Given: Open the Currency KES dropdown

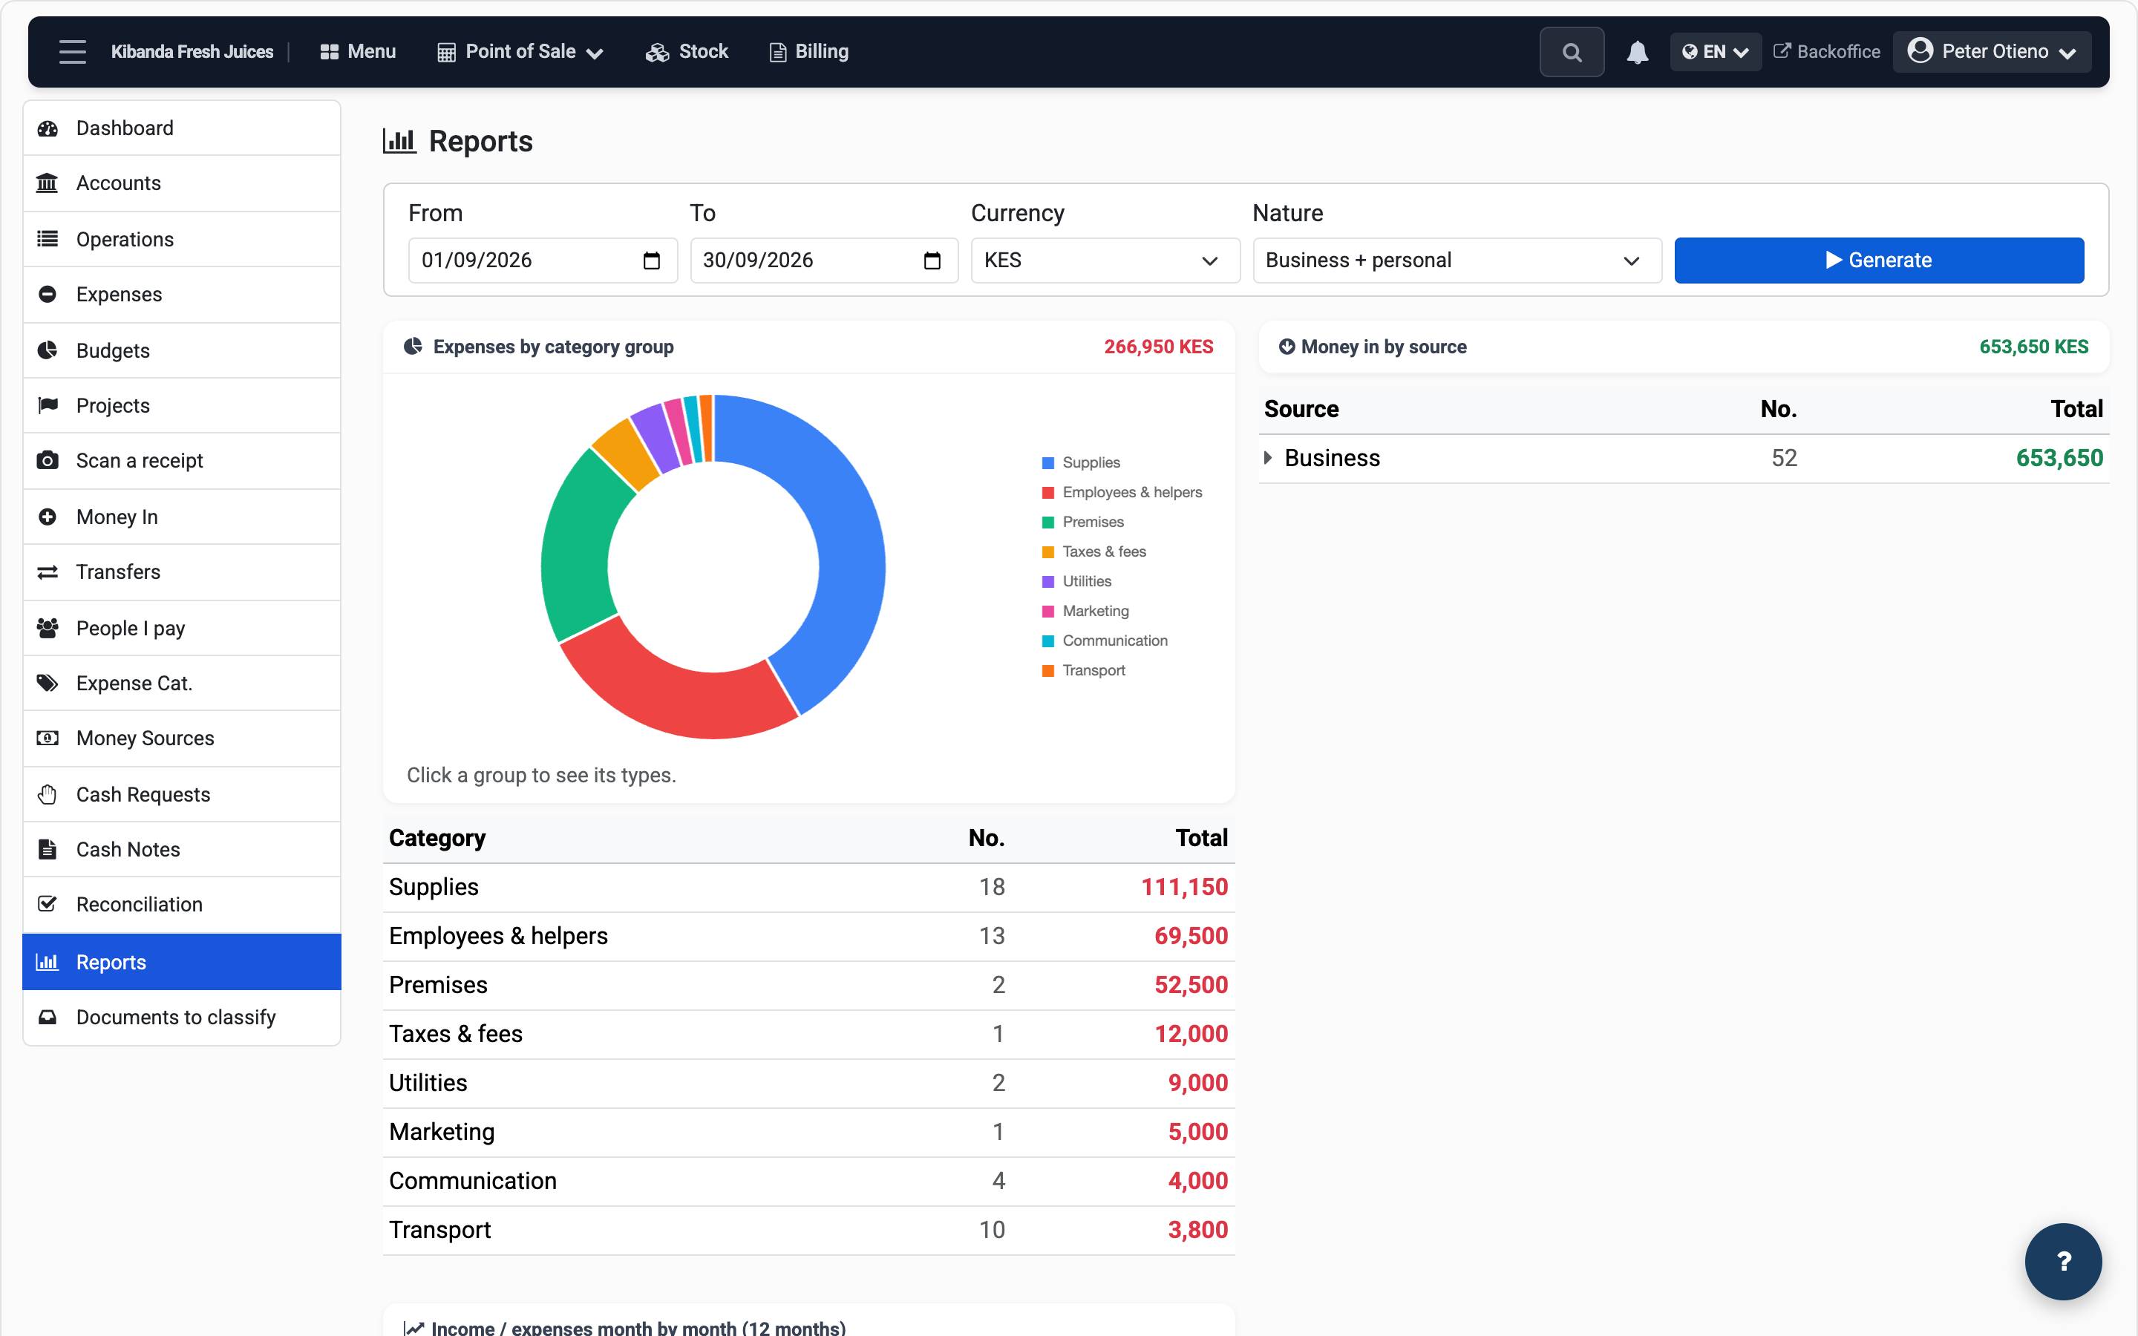Looking at the screenshot, I should (1105, 261).
